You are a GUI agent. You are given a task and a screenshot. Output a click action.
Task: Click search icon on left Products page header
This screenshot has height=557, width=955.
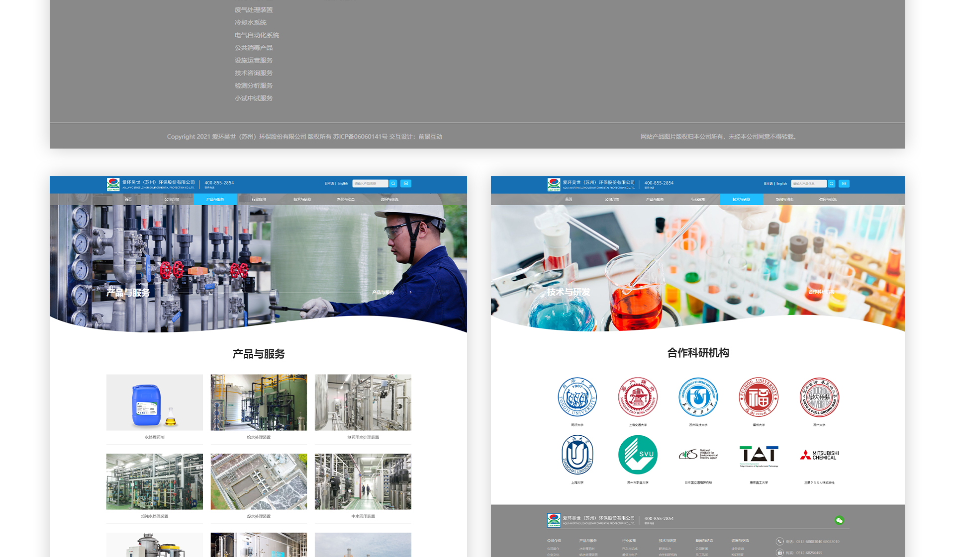pos(393,183)
